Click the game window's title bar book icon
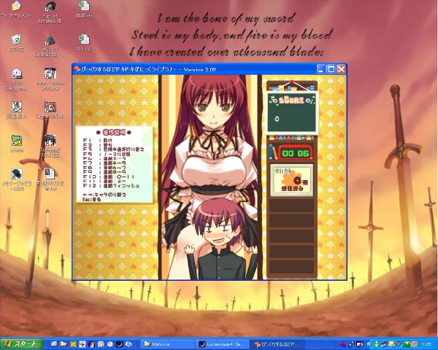Screen dimensions: 438x350 click(x=77, y=69)
